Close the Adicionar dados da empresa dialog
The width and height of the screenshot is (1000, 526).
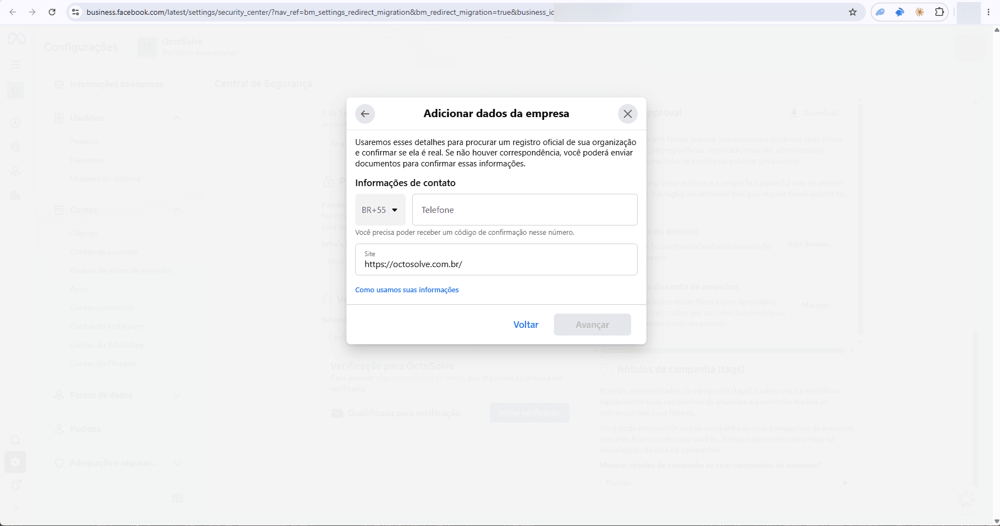628,114
